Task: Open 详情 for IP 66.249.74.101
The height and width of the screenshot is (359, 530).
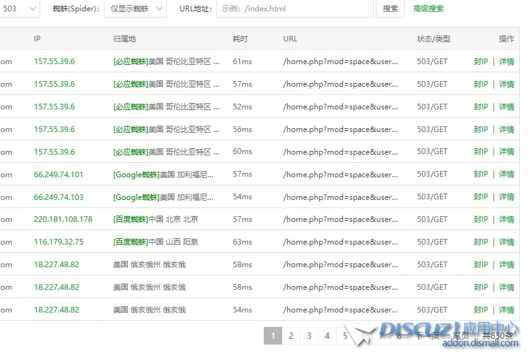Action: [506, 174]
